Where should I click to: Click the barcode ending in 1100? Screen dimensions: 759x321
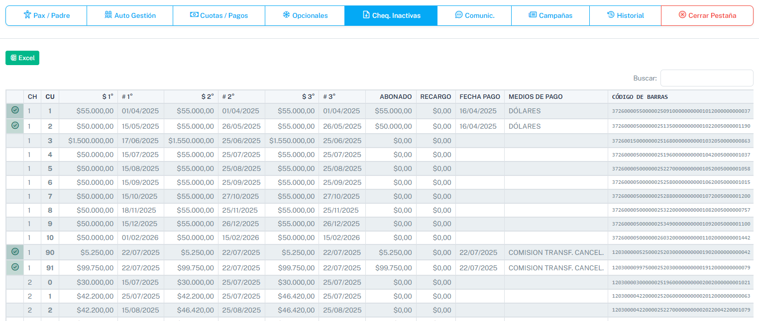pyautogui.click(x=681, y=224)
